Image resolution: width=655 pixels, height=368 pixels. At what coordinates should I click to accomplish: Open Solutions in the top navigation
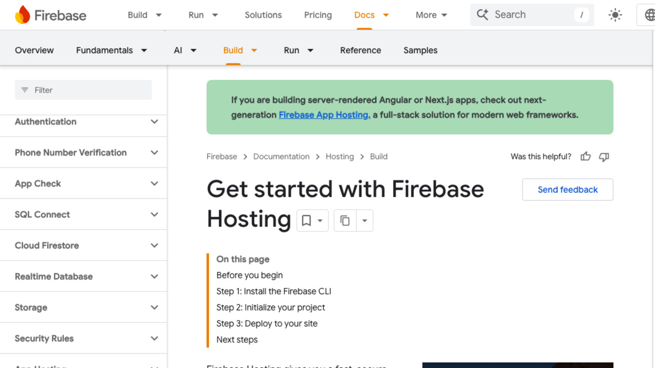point(263,15)
